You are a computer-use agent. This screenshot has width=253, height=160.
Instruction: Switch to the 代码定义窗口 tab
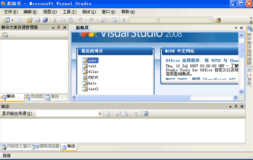click(x=16, y=146)
